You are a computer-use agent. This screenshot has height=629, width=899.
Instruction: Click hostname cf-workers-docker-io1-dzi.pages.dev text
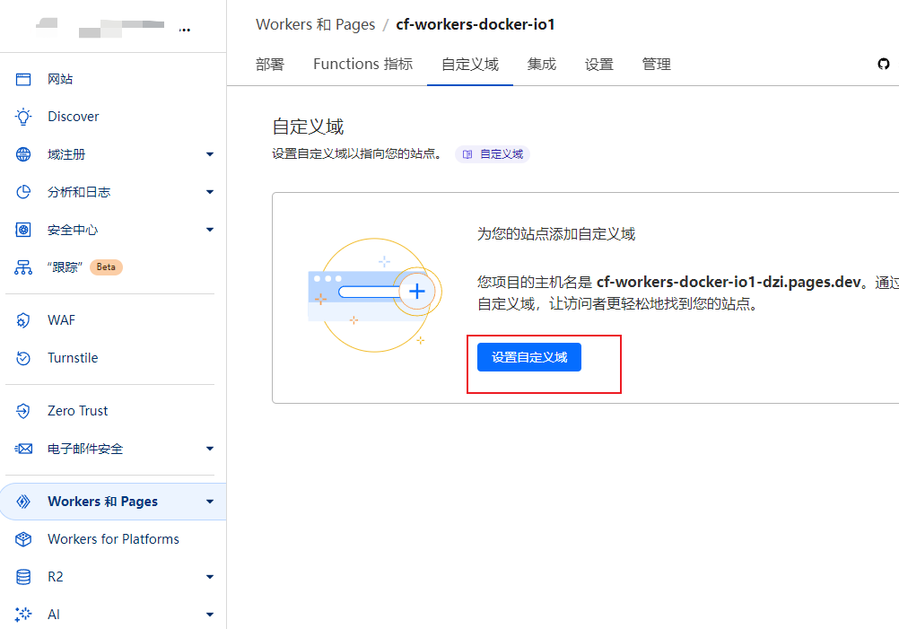point(729,282)
